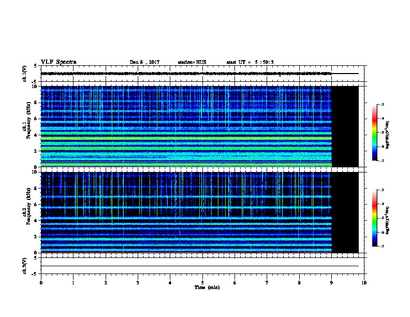The height and width of the screenshot is (317, 410).
Task: Select the "ch.3(V)" axis label
Action: 24,266
